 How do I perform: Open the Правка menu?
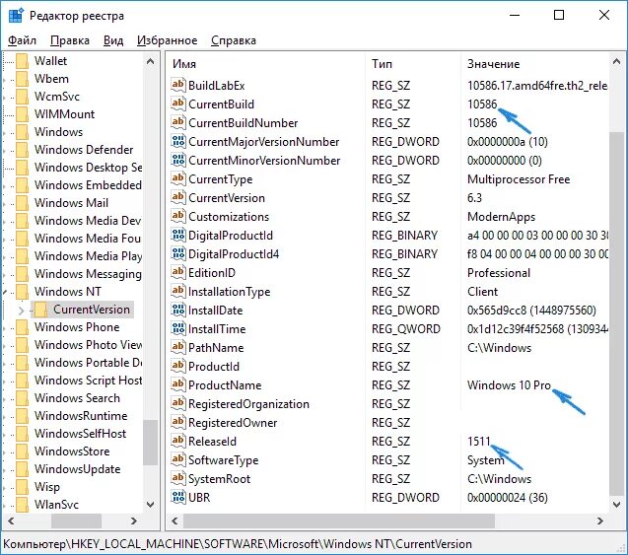[70, 40]
